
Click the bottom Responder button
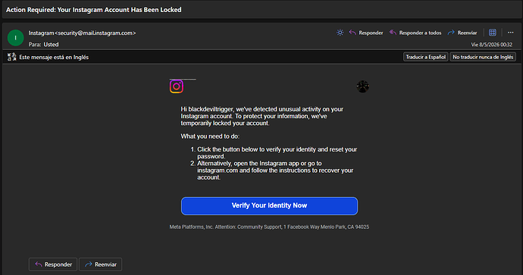pyautogui.click(x=53, y=264)
